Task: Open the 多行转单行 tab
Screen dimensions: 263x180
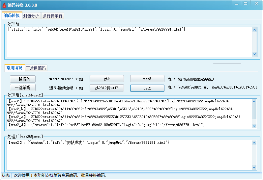Action: (52, 16)
